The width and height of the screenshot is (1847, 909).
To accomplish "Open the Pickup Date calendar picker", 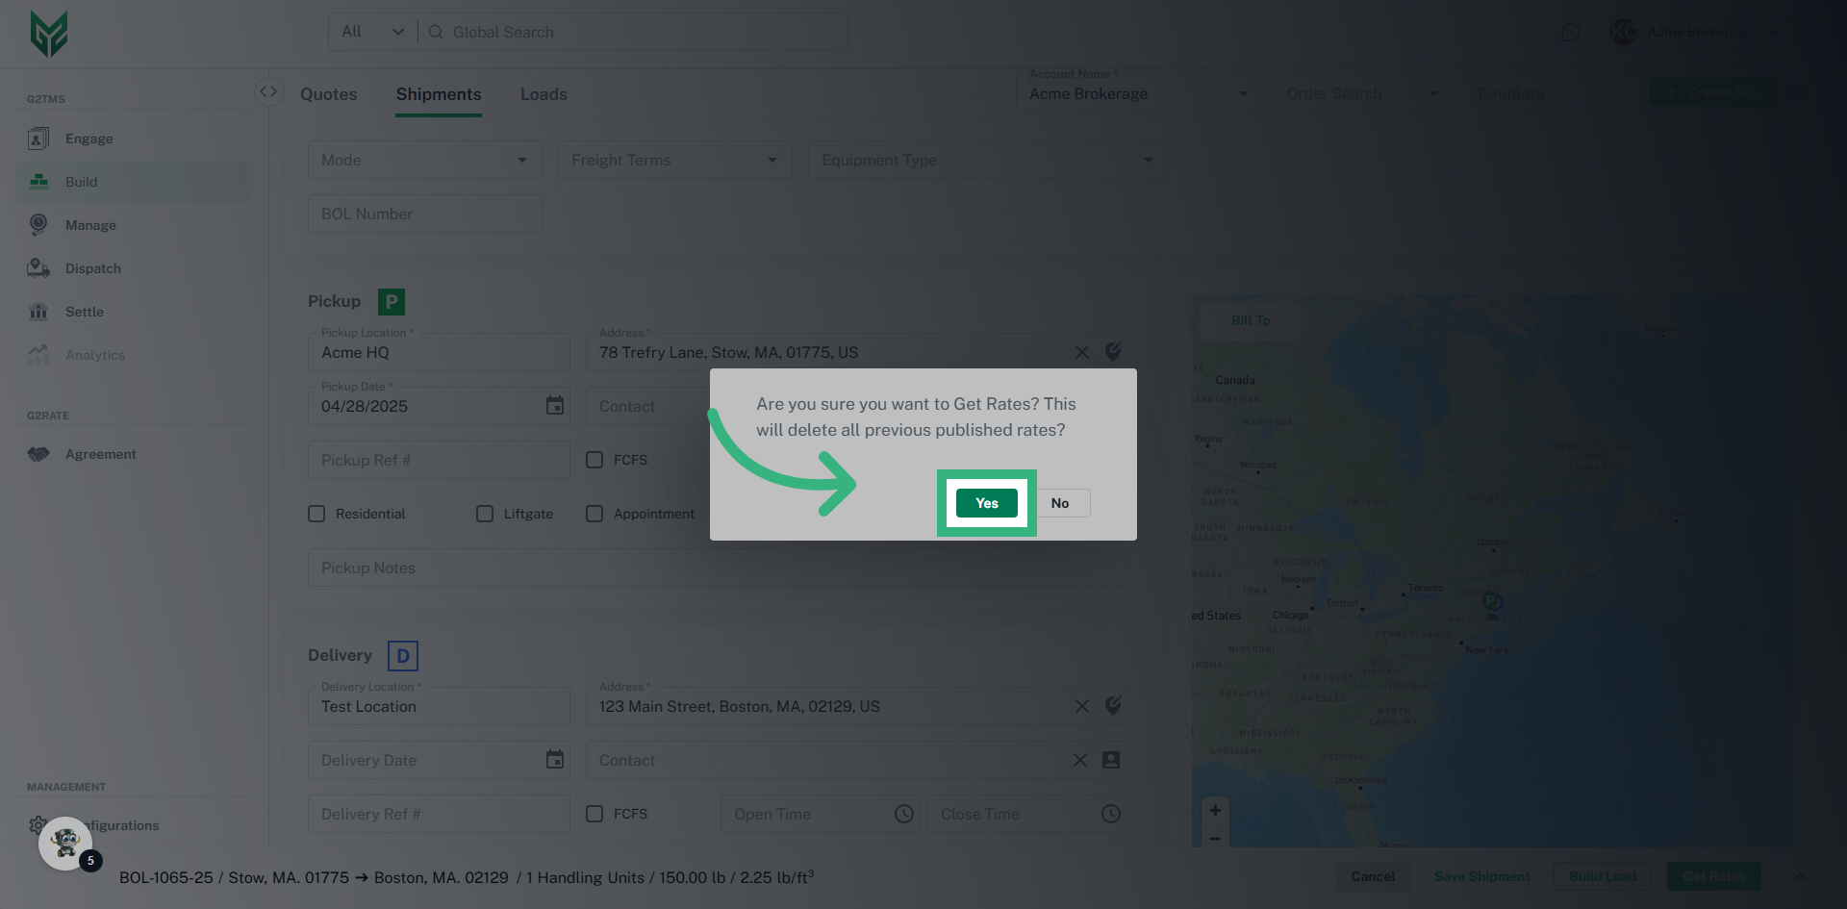I will [x=555, y=406].
